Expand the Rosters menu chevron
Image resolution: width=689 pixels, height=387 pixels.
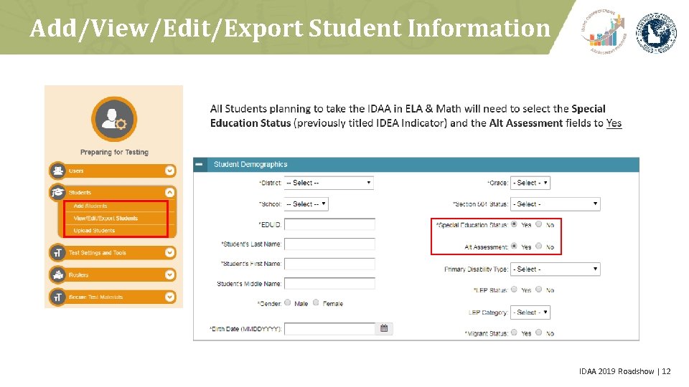click(169, 274)
